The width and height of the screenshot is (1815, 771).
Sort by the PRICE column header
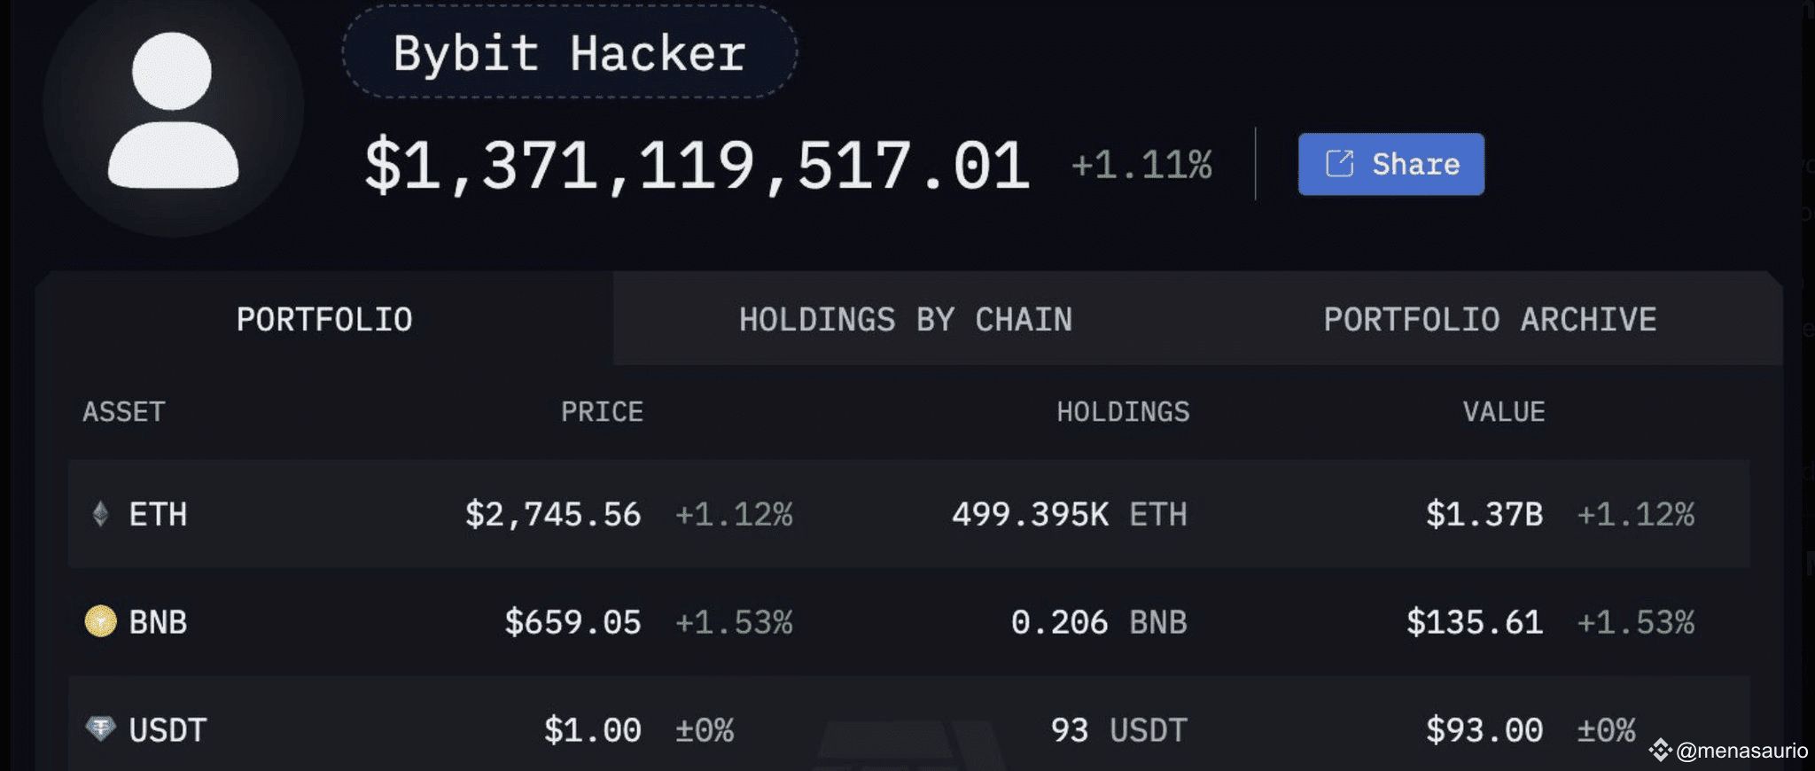click(x=602, y=412)
